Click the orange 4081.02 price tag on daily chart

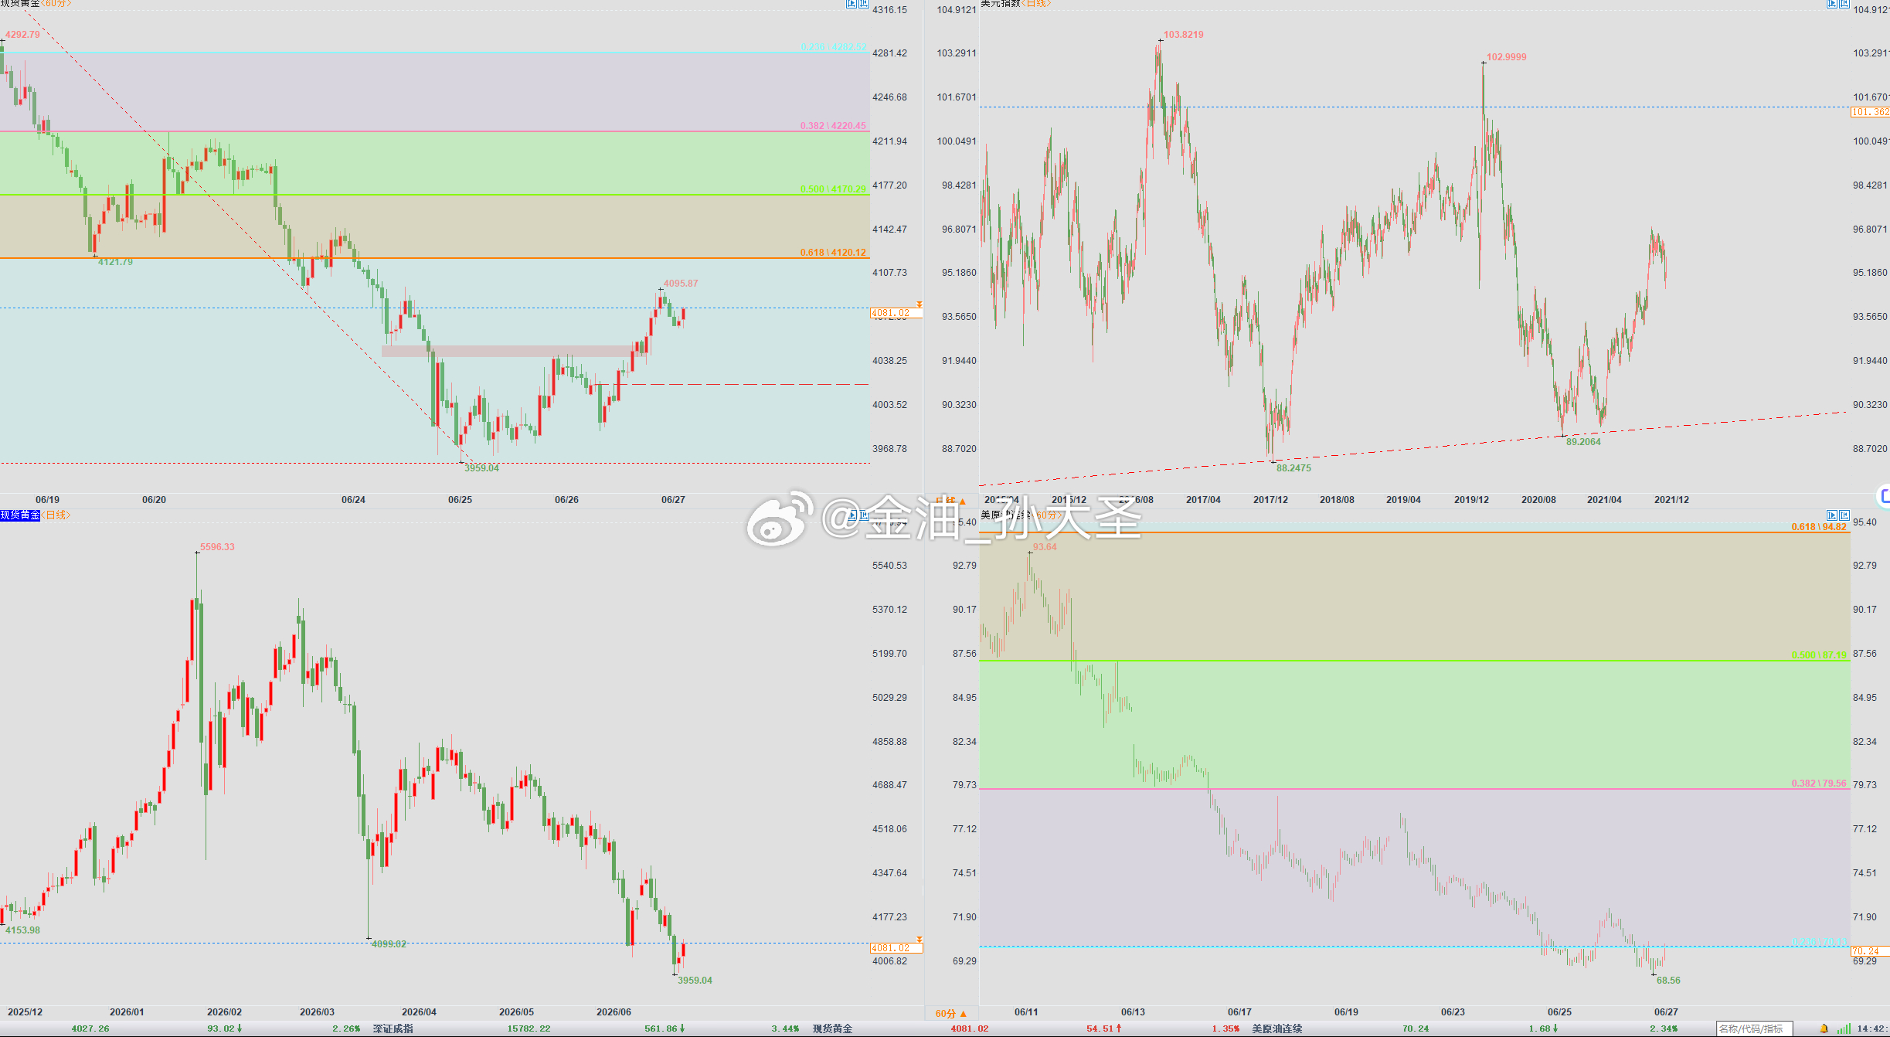point(896,948)
